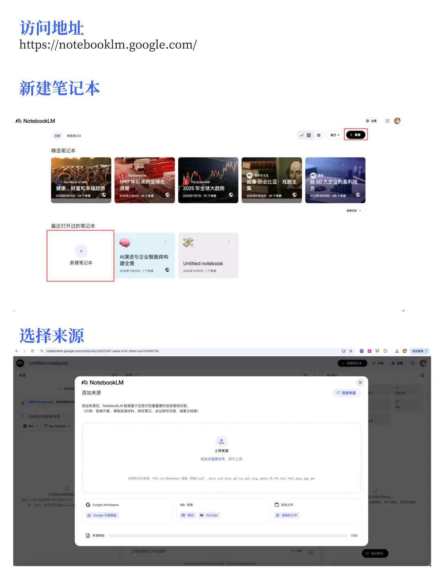Switch to list view layout
This screenshot has width=439, height=585.
point(319,135)
